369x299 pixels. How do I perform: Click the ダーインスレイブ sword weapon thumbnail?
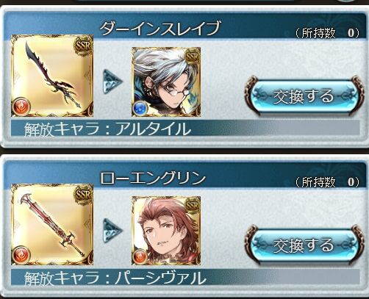click(x=52, y=76)
